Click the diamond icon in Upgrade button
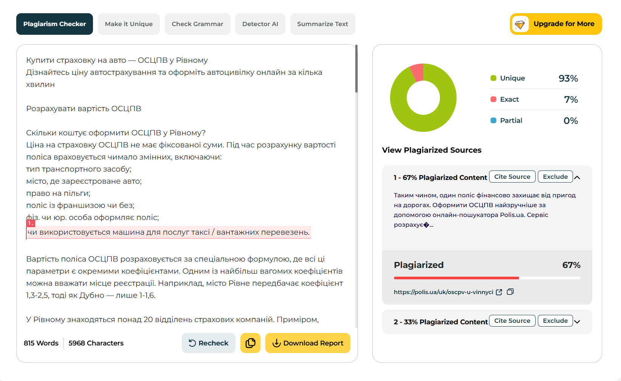 (520, 24)
